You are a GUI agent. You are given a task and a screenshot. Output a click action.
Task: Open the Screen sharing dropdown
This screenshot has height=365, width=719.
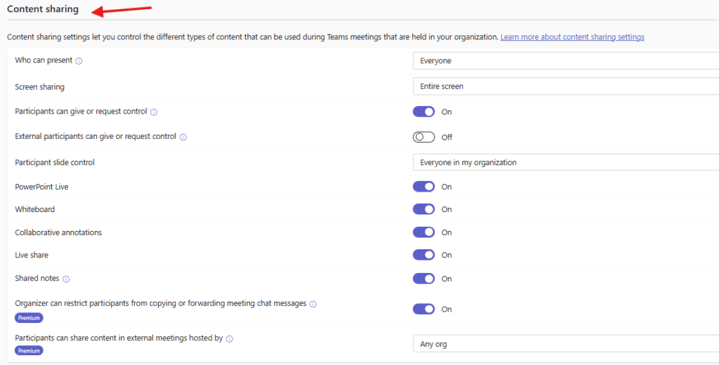point(565,86)
